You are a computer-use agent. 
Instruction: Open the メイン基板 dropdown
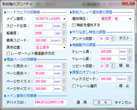click(51, 19)
